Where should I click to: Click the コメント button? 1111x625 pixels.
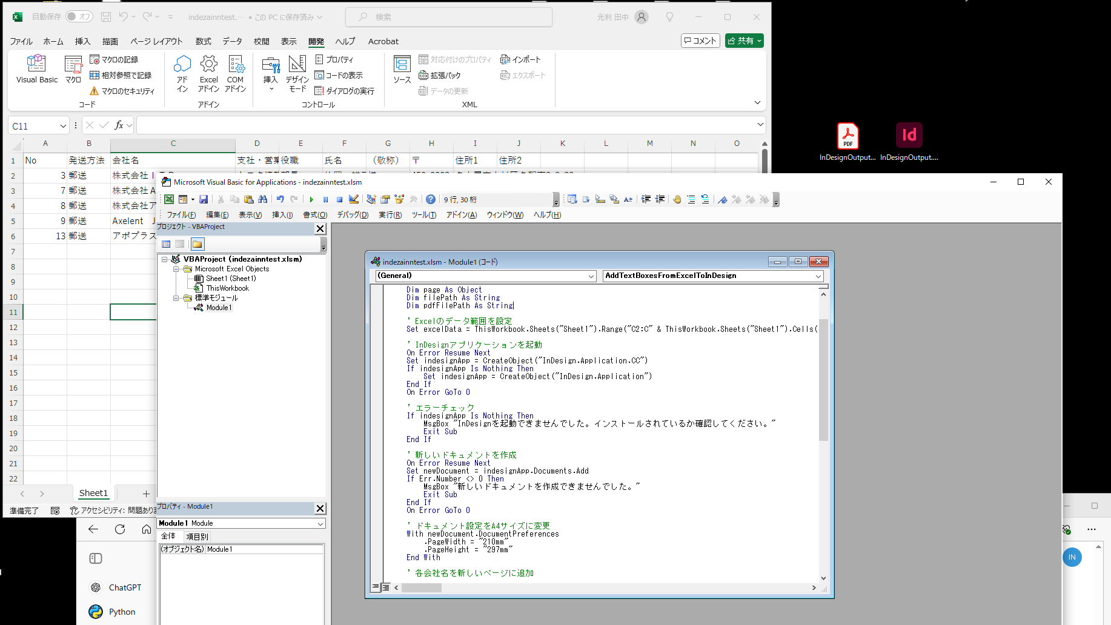coord(700,41)
